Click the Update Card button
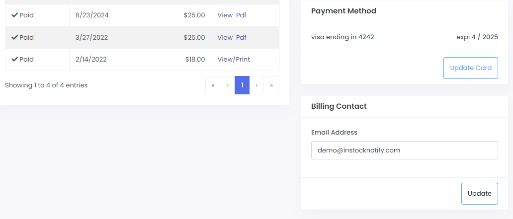 coord(470,68)
